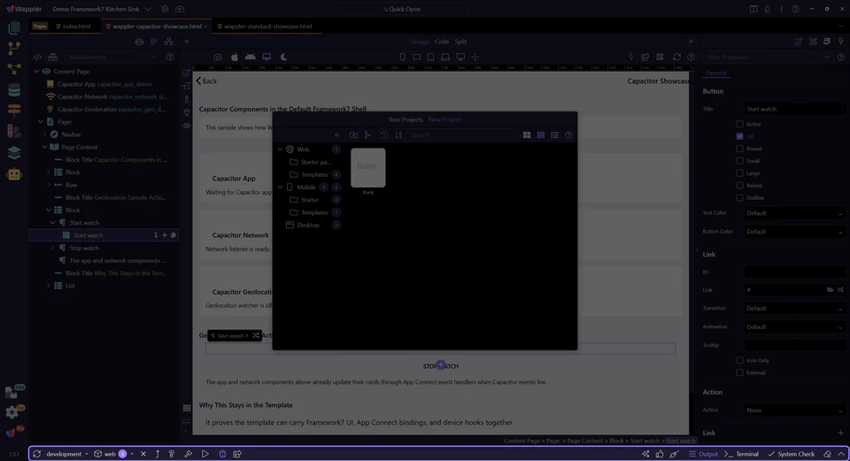The width and height of the screenshot is (850, 461).
Task: Open the routing signpost sidebar icon
Action: click(14, 110)
